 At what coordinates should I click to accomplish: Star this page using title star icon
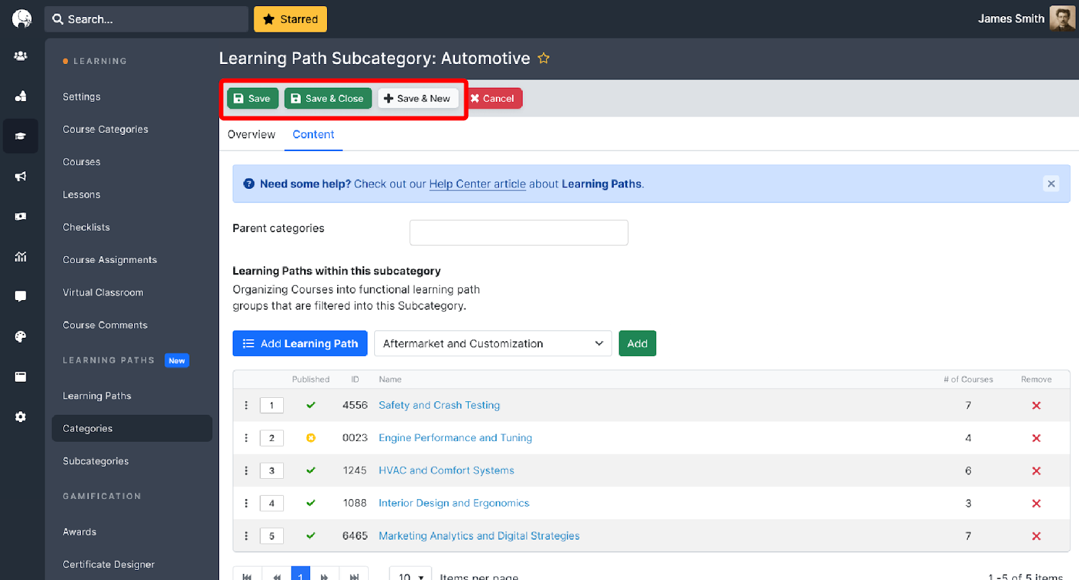[544, 59]
